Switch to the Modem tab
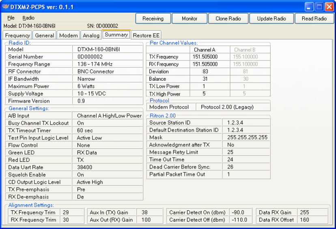The height and width of the screenshot is (229, 336). pyautogui.click(x=69, y=35)
